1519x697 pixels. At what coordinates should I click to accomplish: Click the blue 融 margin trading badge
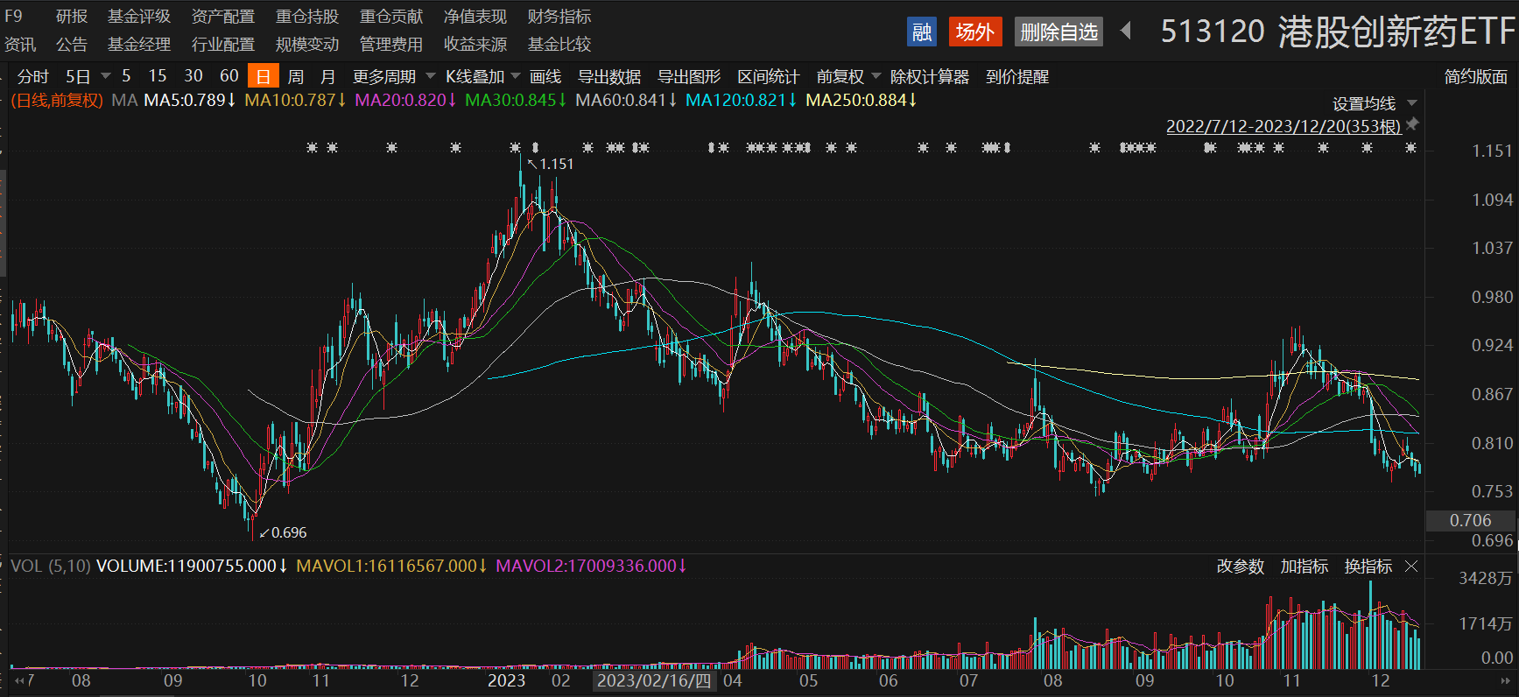[x=921, y=32]
